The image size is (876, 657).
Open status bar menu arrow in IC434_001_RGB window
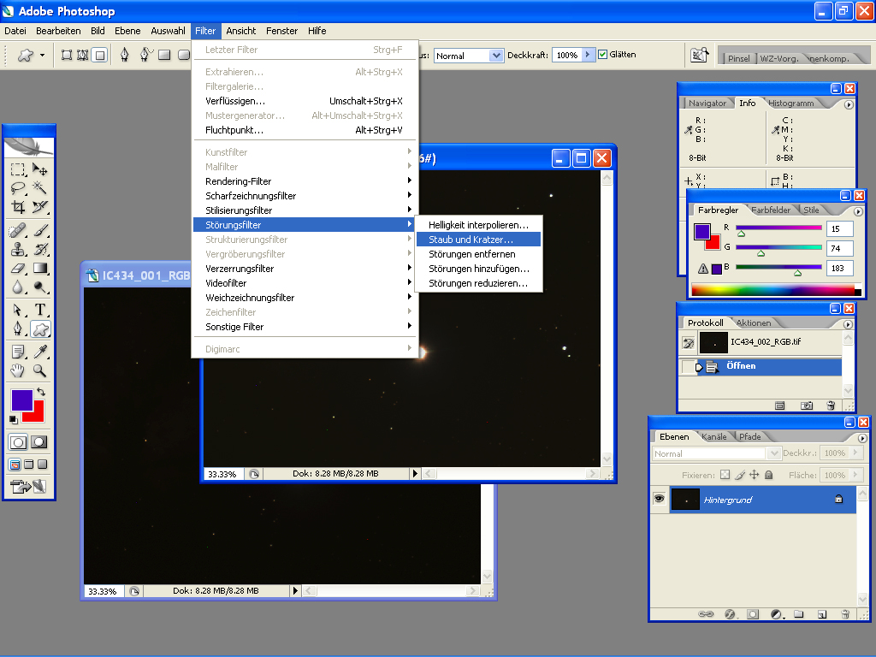(x=295, y=590)
